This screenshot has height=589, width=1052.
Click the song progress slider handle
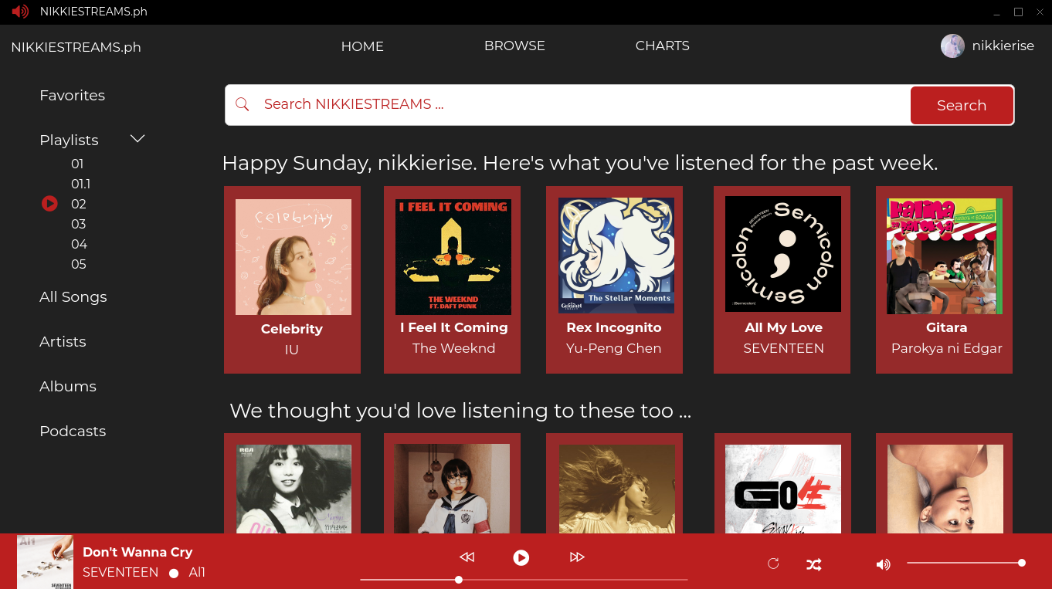click(459, 579)
